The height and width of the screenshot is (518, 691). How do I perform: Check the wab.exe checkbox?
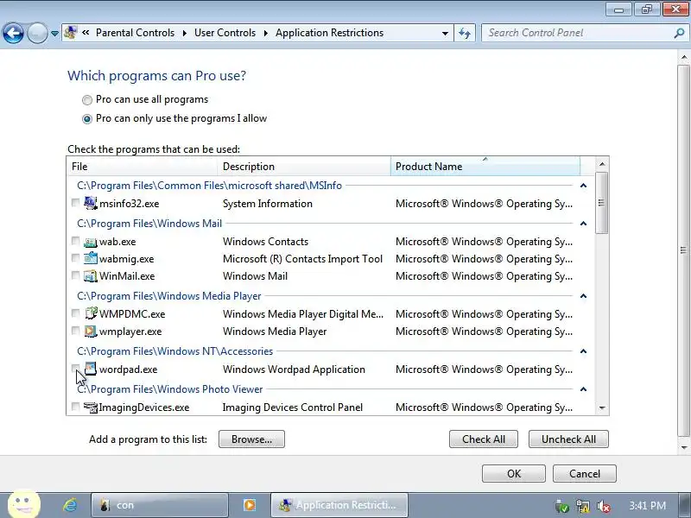click(x=75, y=241)
